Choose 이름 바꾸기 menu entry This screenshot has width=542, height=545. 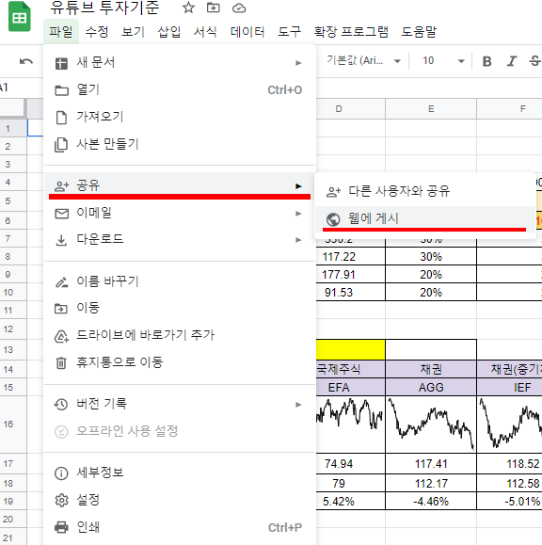(180, 281)
